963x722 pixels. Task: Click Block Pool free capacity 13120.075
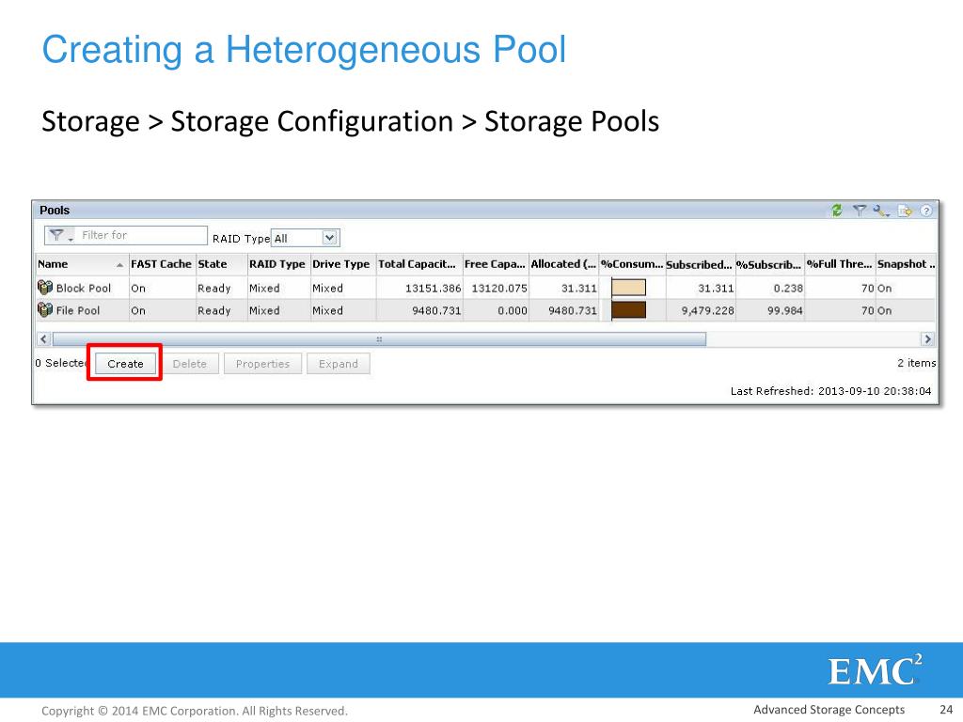(x=499, y=288)
